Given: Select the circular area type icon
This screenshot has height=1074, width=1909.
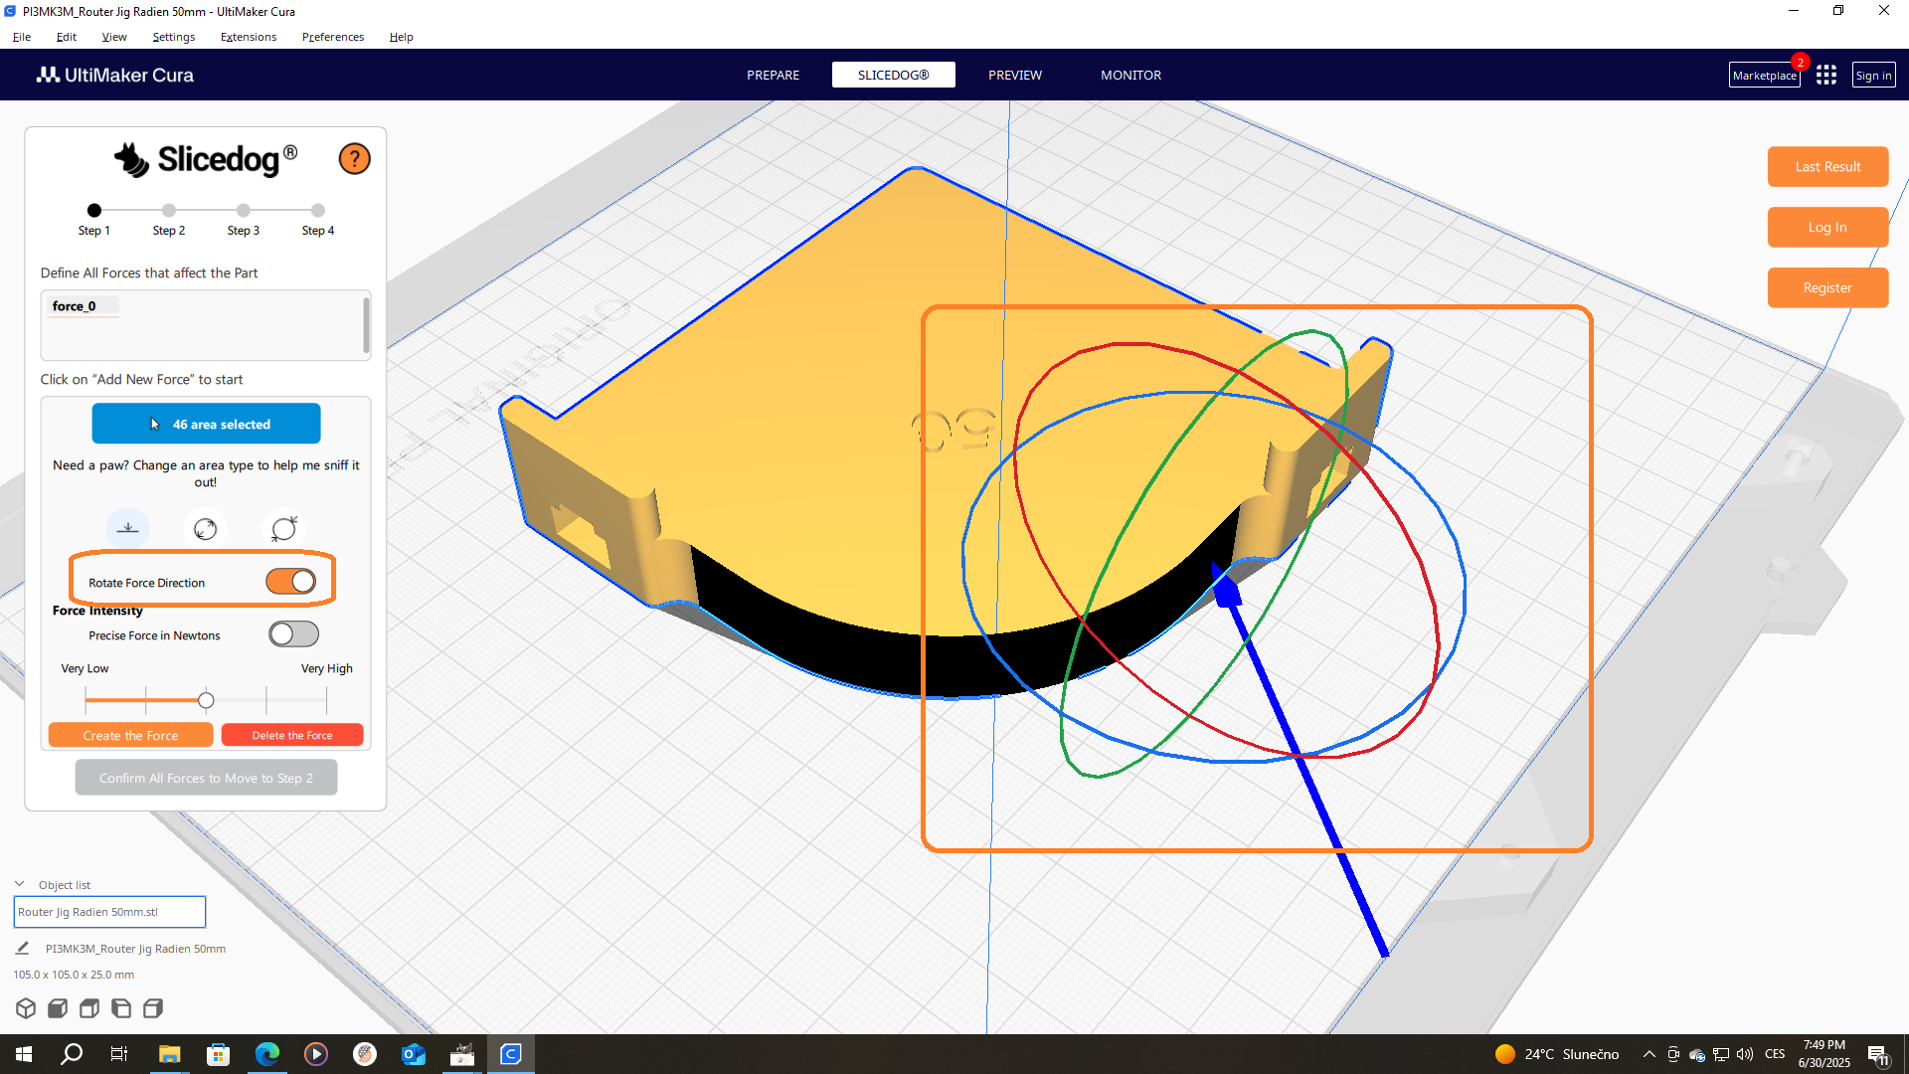Looking at the screenshot, I should tap(206, 528).
